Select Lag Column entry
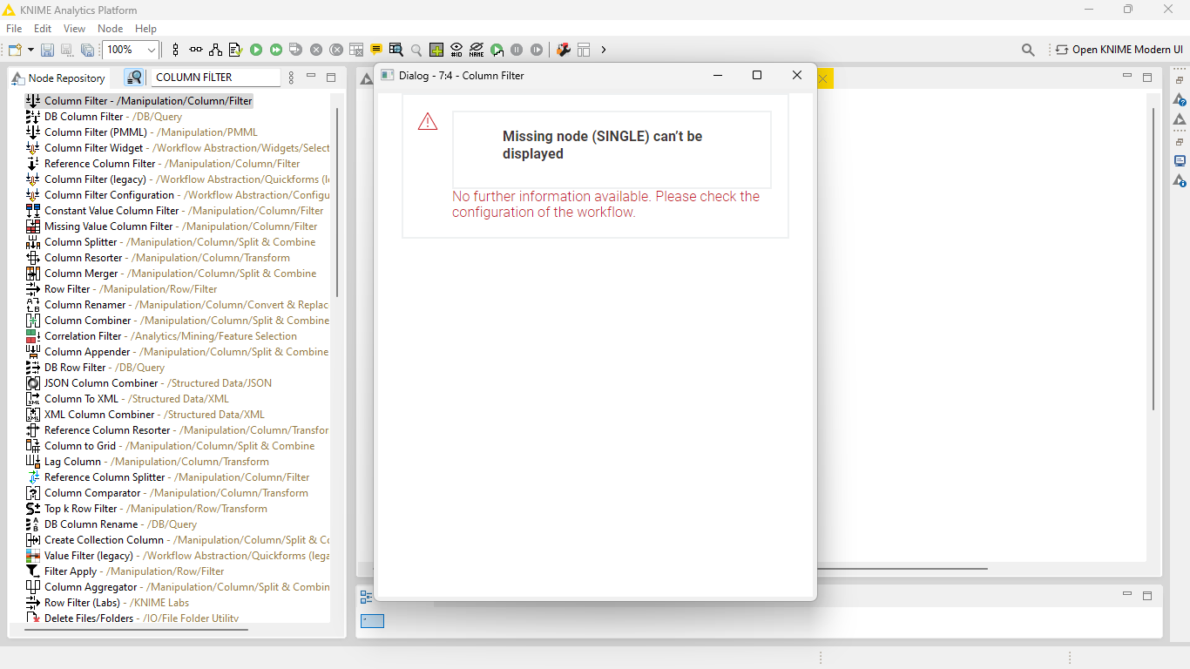1190x669 pixels. coord(147,462)
